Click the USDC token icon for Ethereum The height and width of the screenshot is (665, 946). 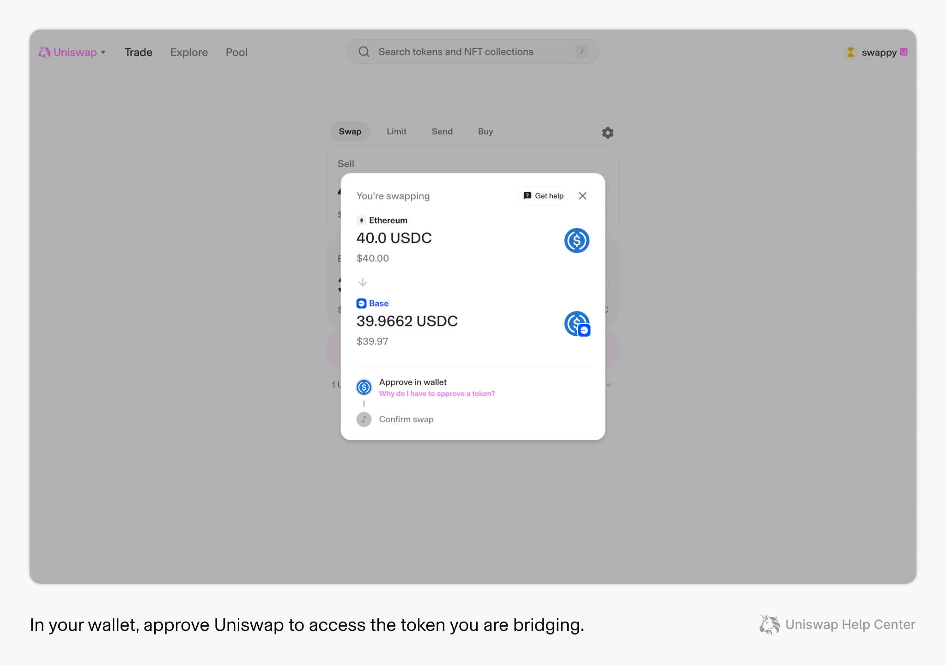click(576, 241)
